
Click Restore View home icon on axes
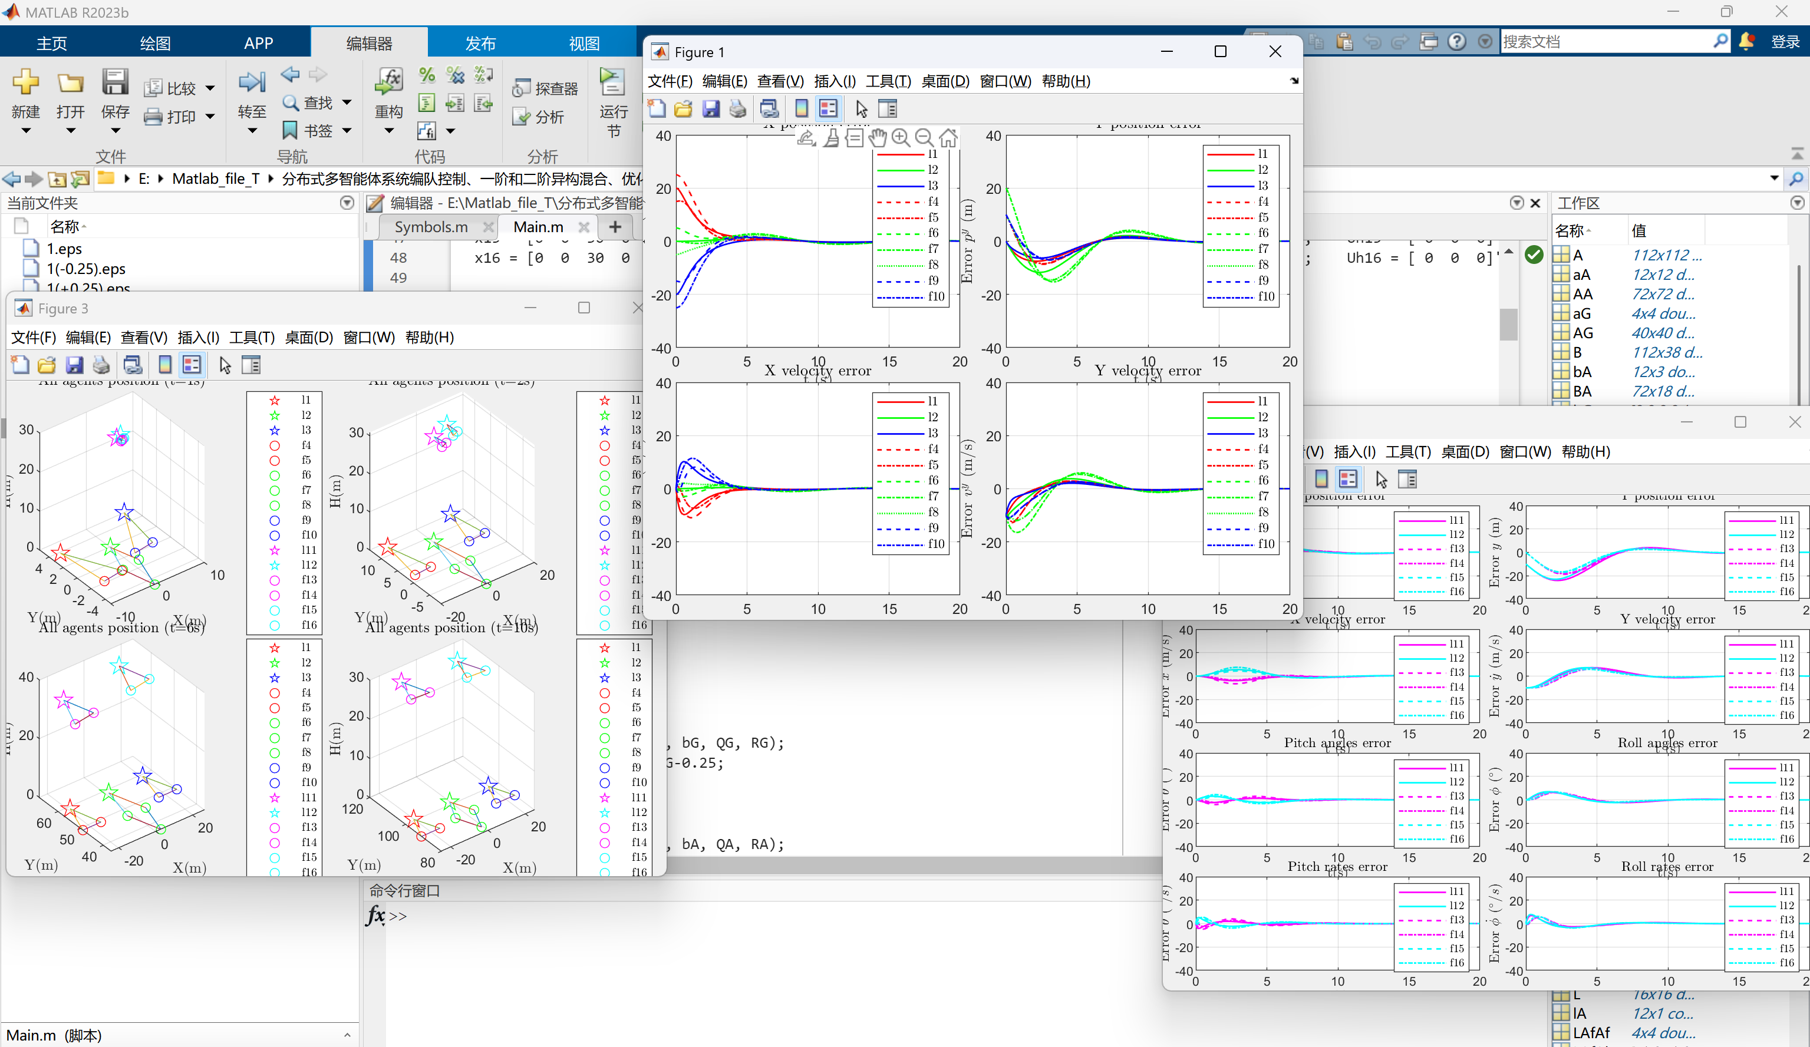point(948,138)
